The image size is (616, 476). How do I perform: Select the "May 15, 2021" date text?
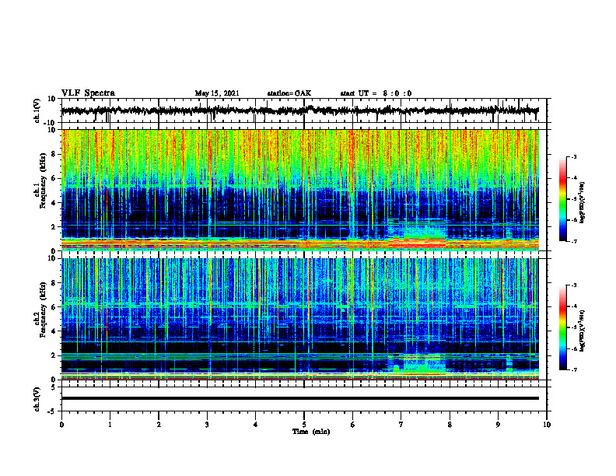(217, 93)
